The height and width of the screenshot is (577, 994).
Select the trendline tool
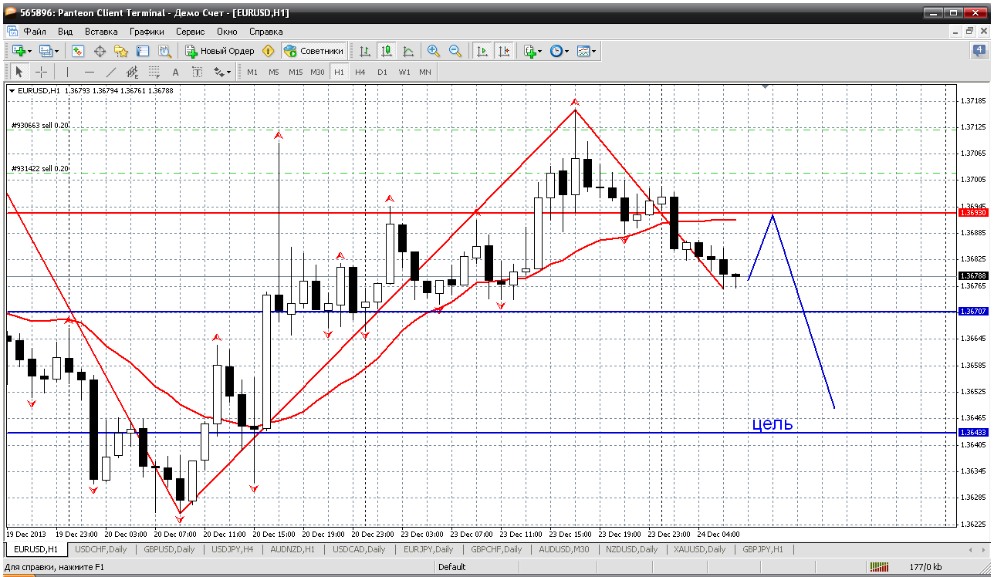click(110, 72)
